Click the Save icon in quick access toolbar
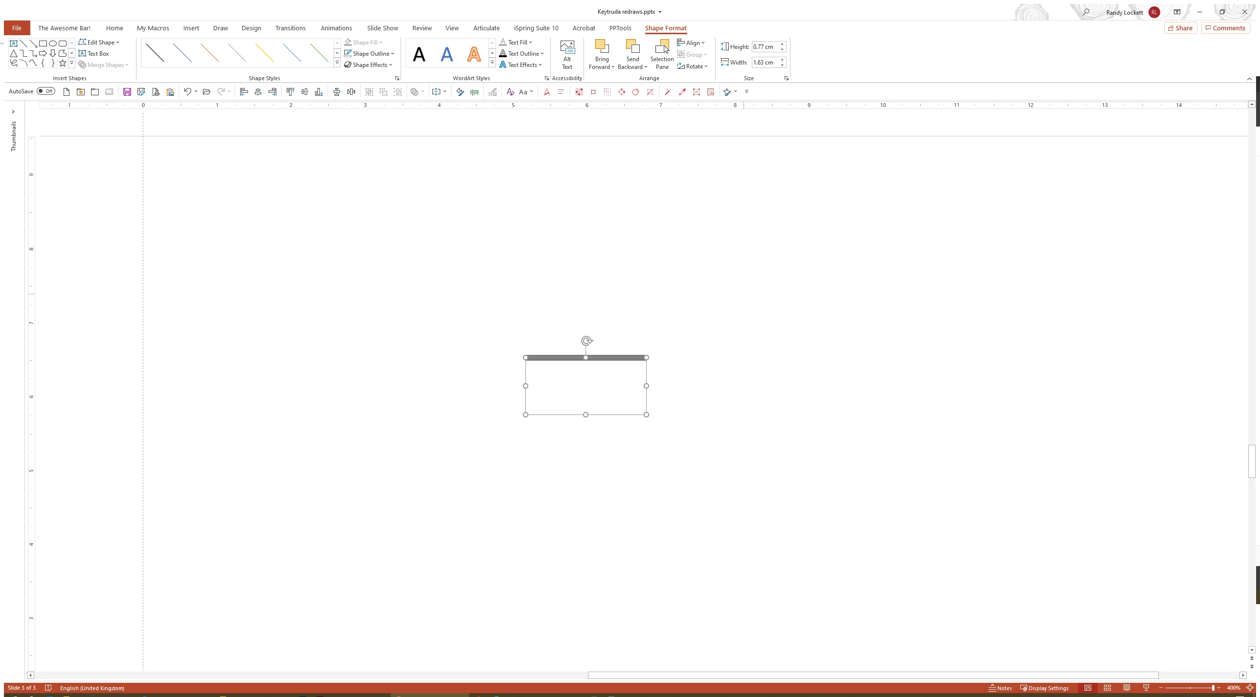Screen dimensions: 1260x697 (127, 92)
